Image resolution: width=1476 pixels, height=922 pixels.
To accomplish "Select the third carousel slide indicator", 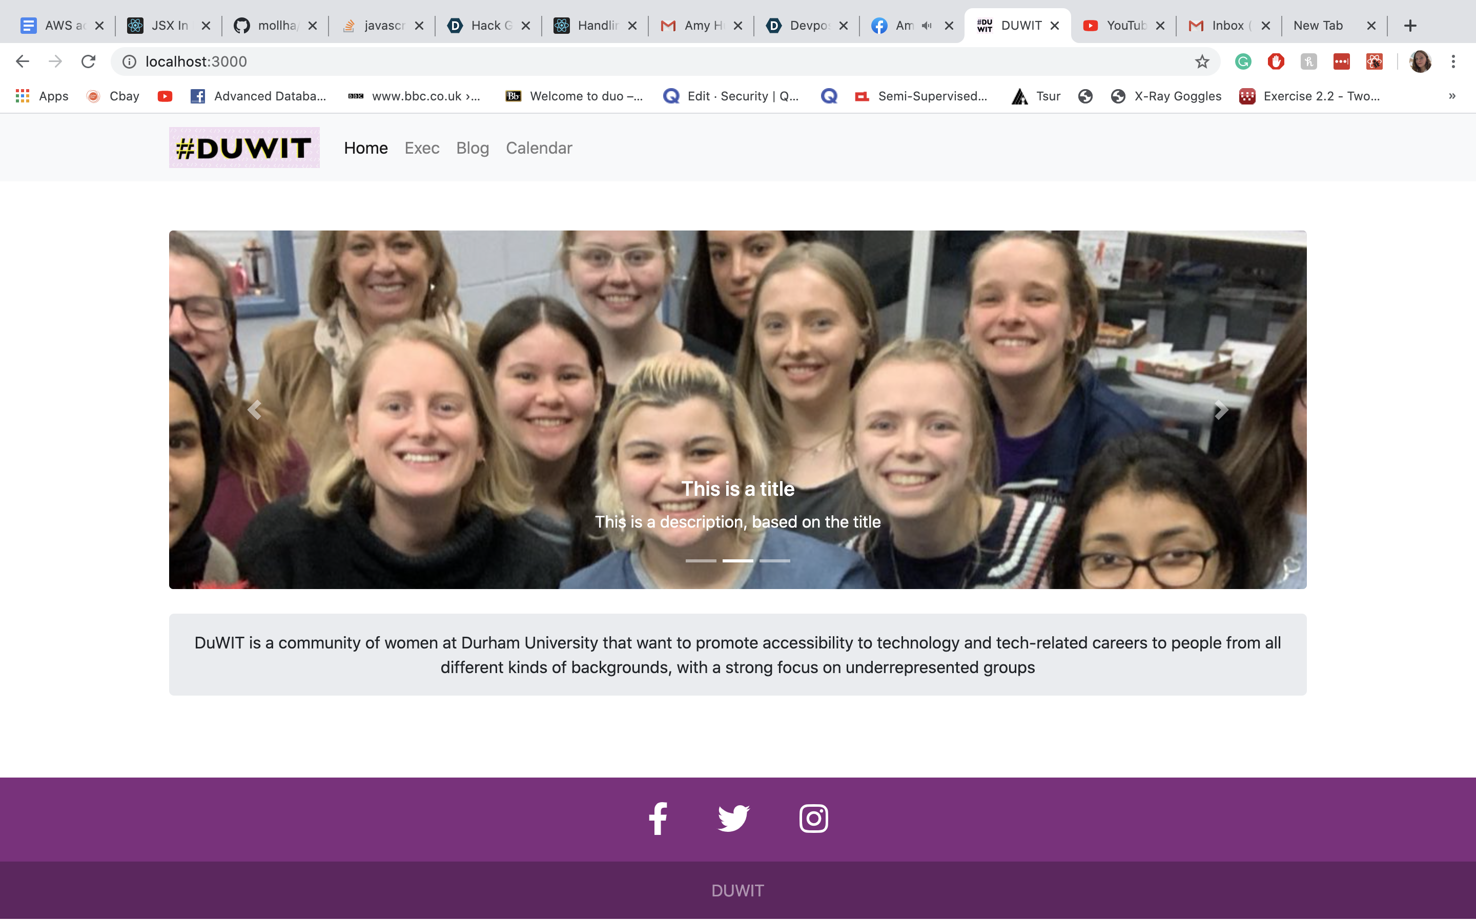I will point(774,560).
